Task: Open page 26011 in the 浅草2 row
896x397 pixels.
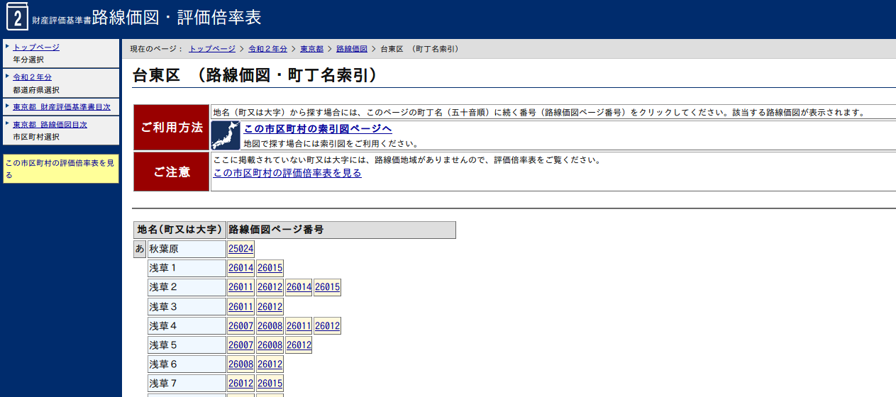Action: (240, 287)
